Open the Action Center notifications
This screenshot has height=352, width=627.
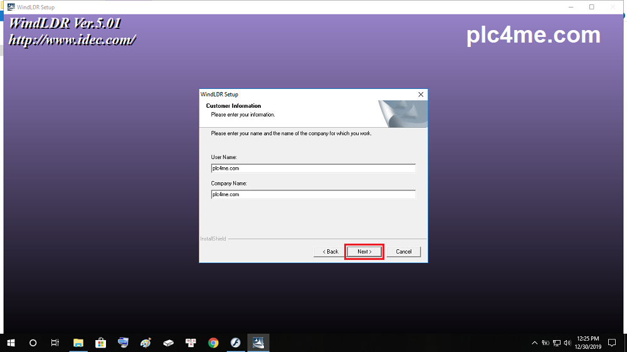pyautogui.click(x=613, y=343)
